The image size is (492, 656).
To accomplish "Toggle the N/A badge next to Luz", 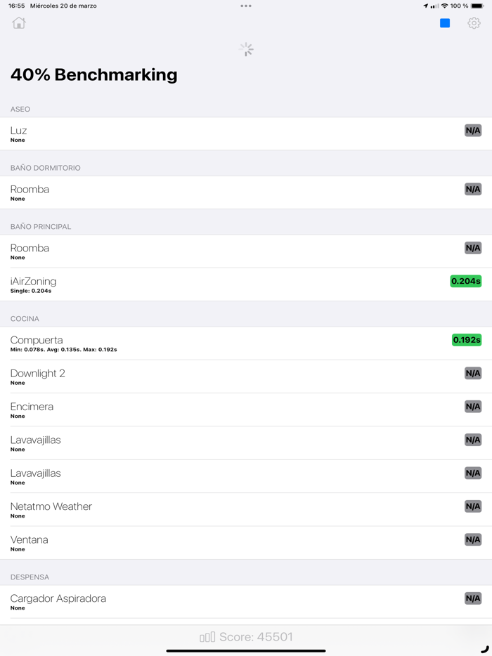I will point(472,130).
